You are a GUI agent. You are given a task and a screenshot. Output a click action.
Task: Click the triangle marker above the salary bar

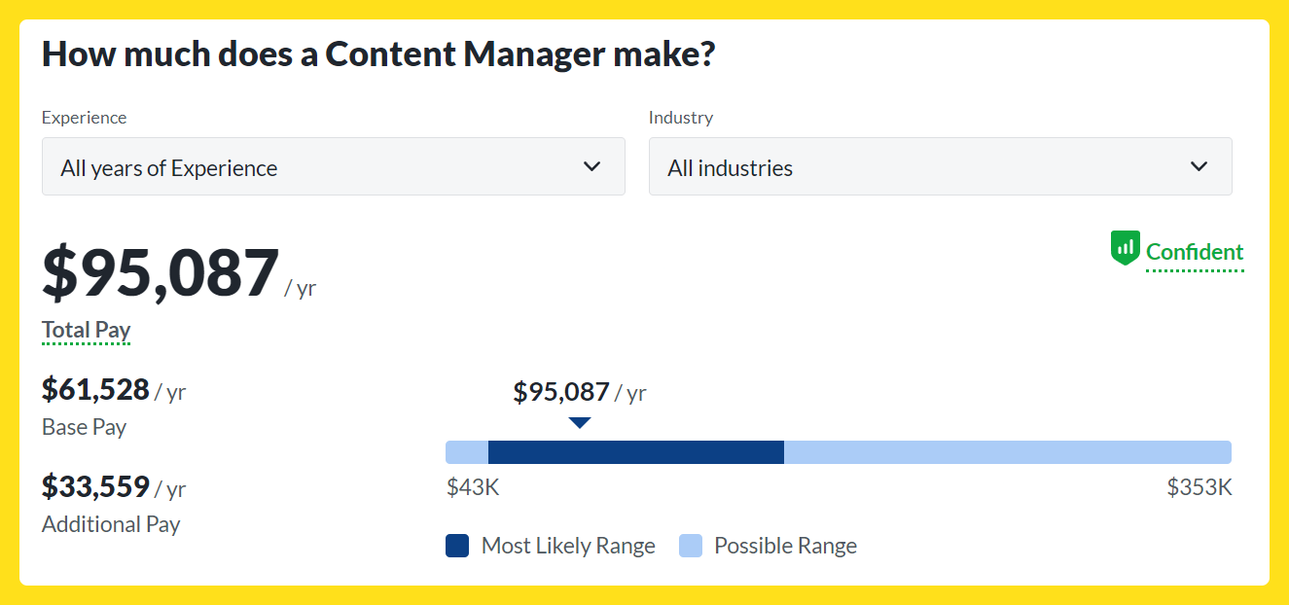(x=580, y=422)
